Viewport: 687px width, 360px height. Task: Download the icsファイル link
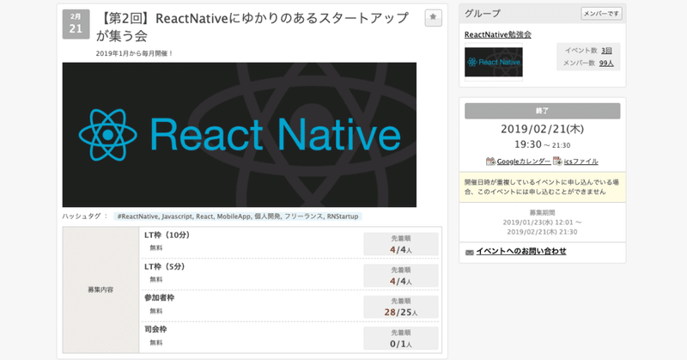[581, 162]
